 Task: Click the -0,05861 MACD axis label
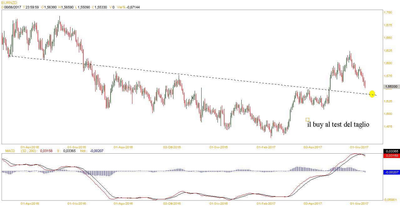click(391, 199)
